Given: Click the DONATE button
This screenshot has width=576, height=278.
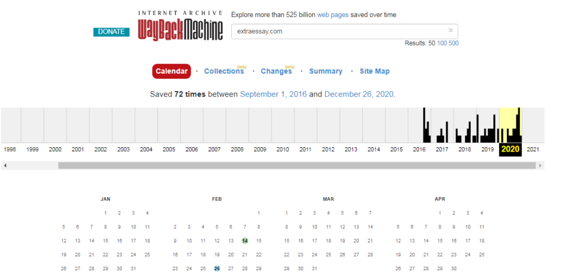Looking at the screenshot, I should (111, 32).
